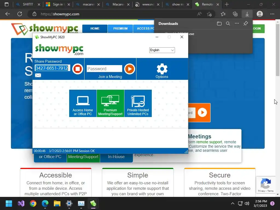Open Google Chrome from taskbar
The height and width of the screenshot is (210, 280).
(33, 203)
